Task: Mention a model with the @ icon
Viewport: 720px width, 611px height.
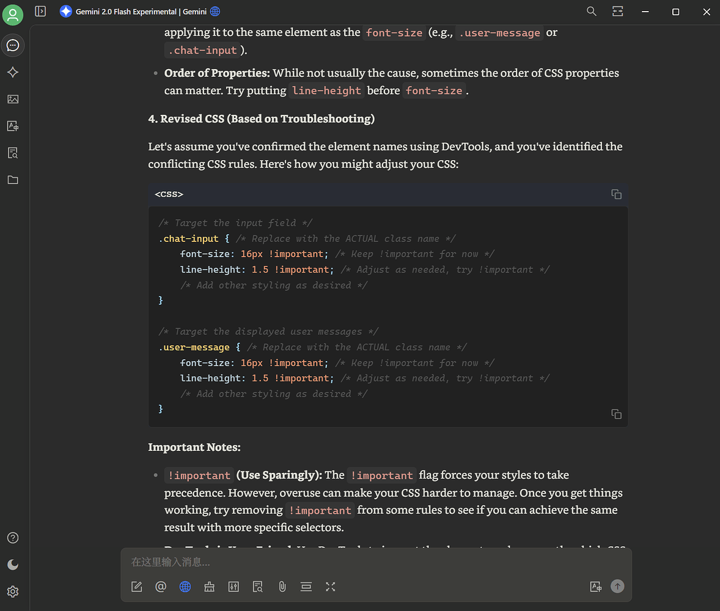Action: (x=161, y=587)
